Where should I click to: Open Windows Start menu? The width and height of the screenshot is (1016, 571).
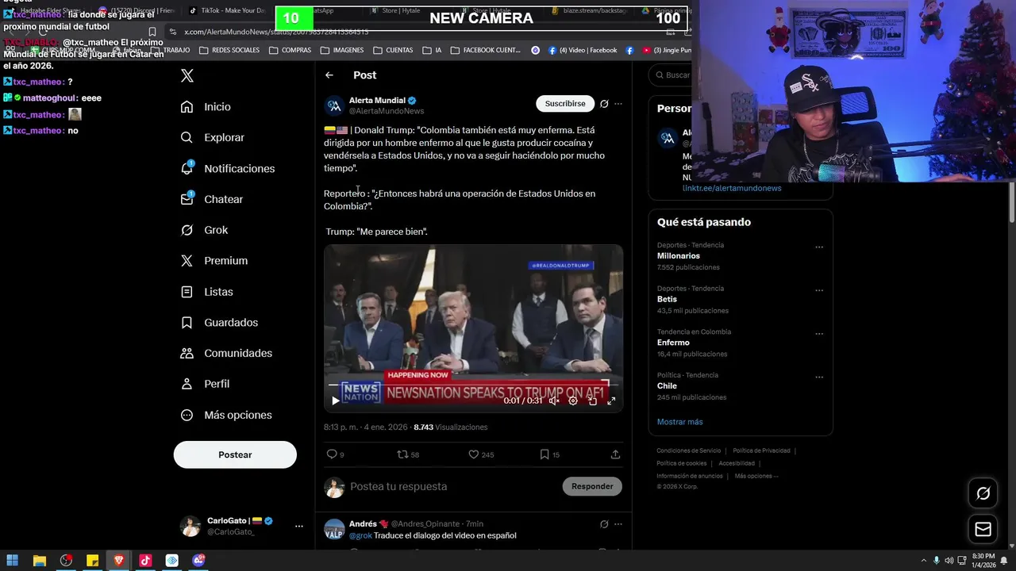pyautogui.click(x=13, y=561)
